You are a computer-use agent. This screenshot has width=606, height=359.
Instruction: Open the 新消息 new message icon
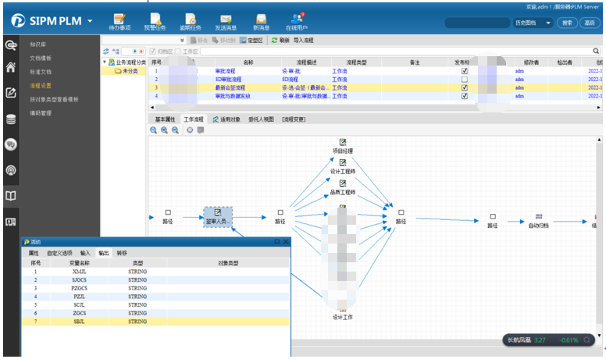coord(262,20)
